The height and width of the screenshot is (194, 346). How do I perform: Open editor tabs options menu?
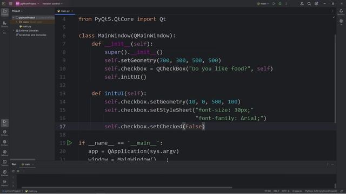coord(332,11)
